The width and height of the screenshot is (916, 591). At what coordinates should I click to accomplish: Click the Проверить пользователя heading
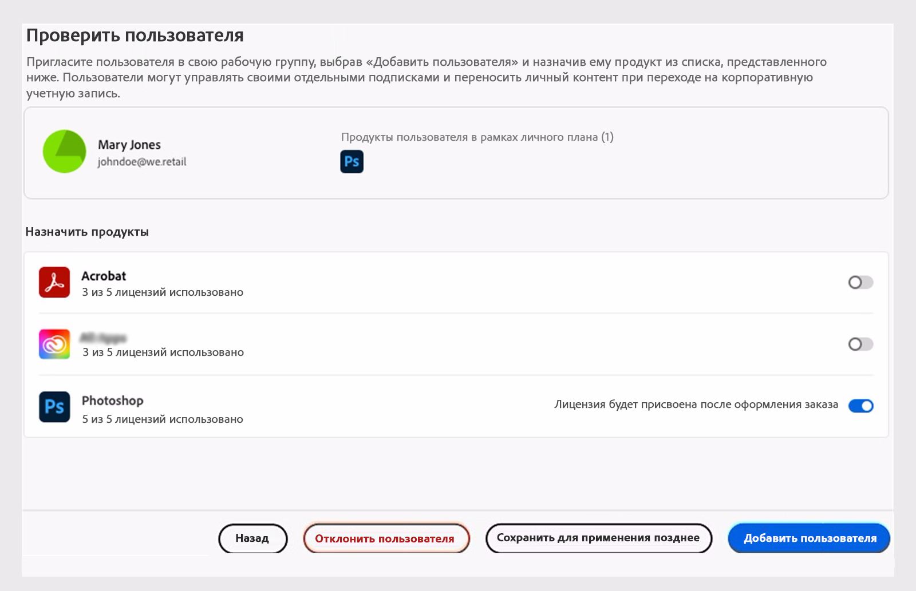(135, 35)
